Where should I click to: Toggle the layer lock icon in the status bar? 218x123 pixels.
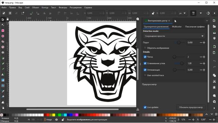[x=63, y=120]
